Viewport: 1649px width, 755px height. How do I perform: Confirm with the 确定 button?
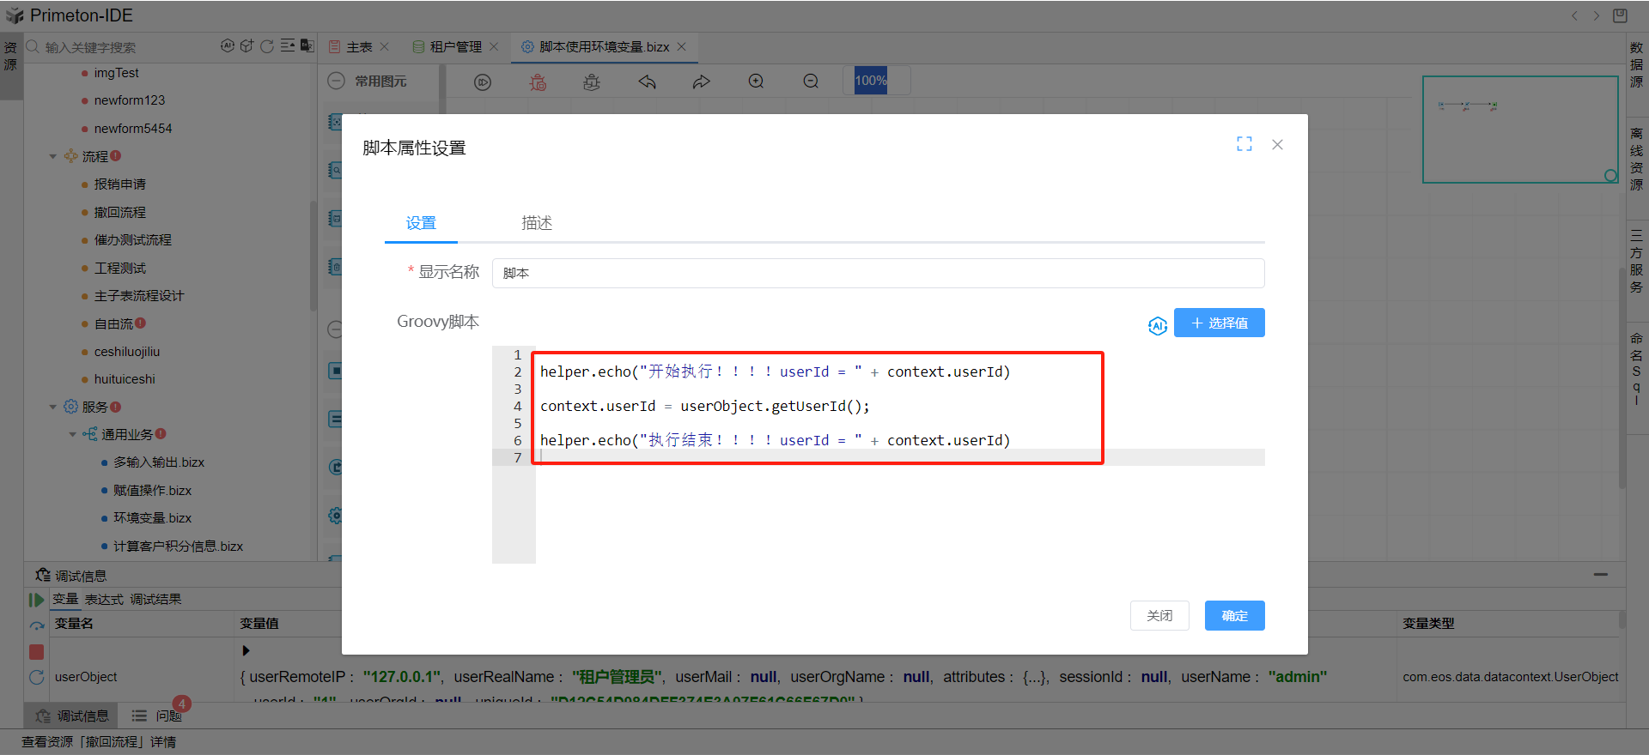point(1234,615)
